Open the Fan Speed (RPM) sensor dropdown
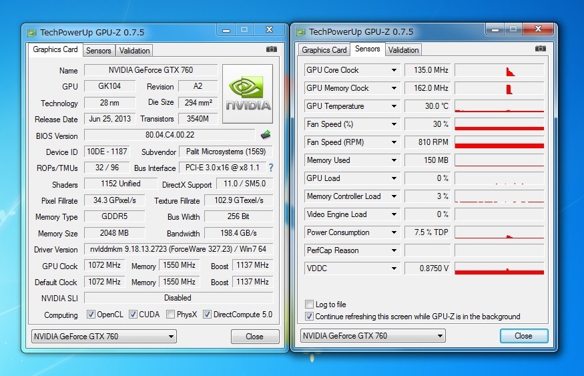The width and height of the screenshot is (584, 376). [394, 142]
